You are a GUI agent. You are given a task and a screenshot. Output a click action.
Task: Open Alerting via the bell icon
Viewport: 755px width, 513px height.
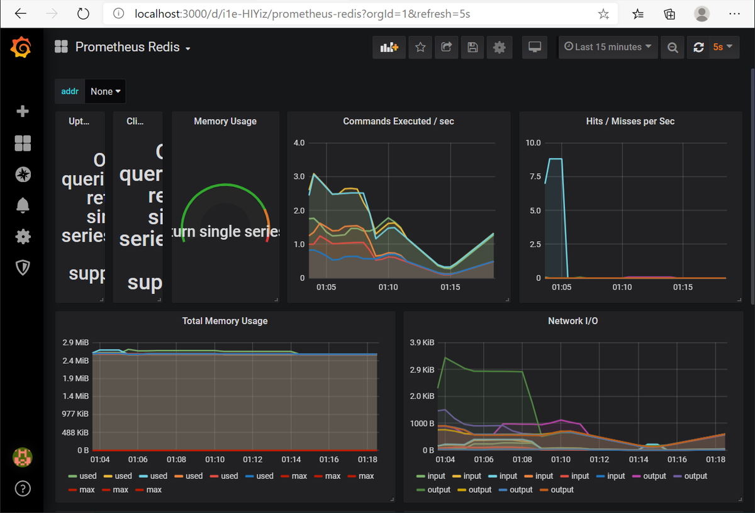[x=23, y=205]
